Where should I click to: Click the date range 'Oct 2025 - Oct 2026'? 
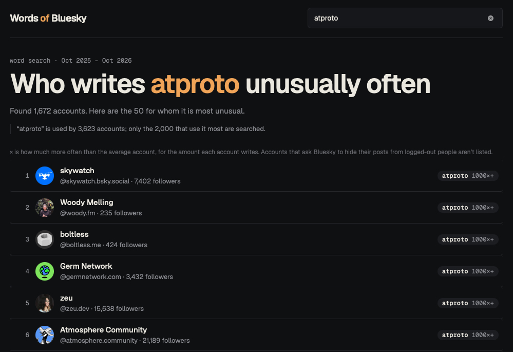click(97, 61)
